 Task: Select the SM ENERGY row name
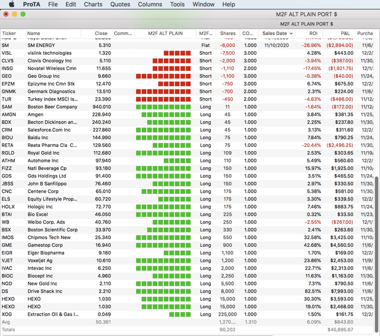point(41,45)
